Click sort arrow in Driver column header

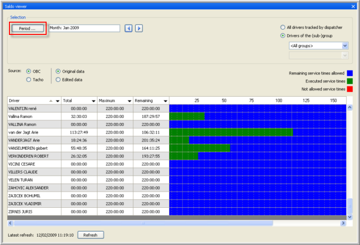click(x=50, y=101)
